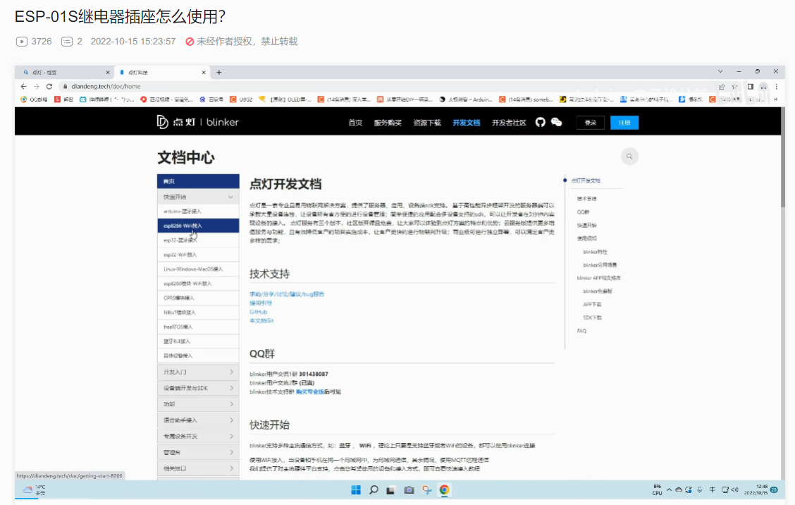Expand the 设备端开发与SDK sidebar section

pos(198,388)
